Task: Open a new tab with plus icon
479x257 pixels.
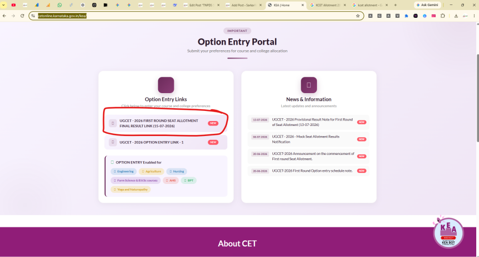Action: point(395,5)
